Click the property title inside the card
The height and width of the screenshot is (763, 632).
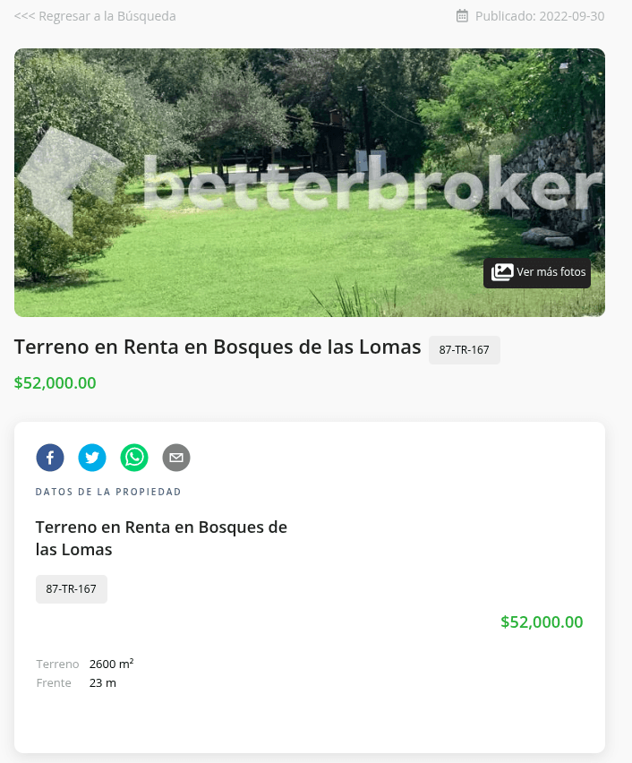click(161, 538)
